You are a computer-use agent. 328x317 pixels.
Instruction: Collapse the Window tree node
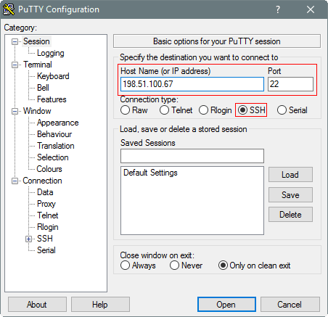pyautogui.click(x=15, y=112)
